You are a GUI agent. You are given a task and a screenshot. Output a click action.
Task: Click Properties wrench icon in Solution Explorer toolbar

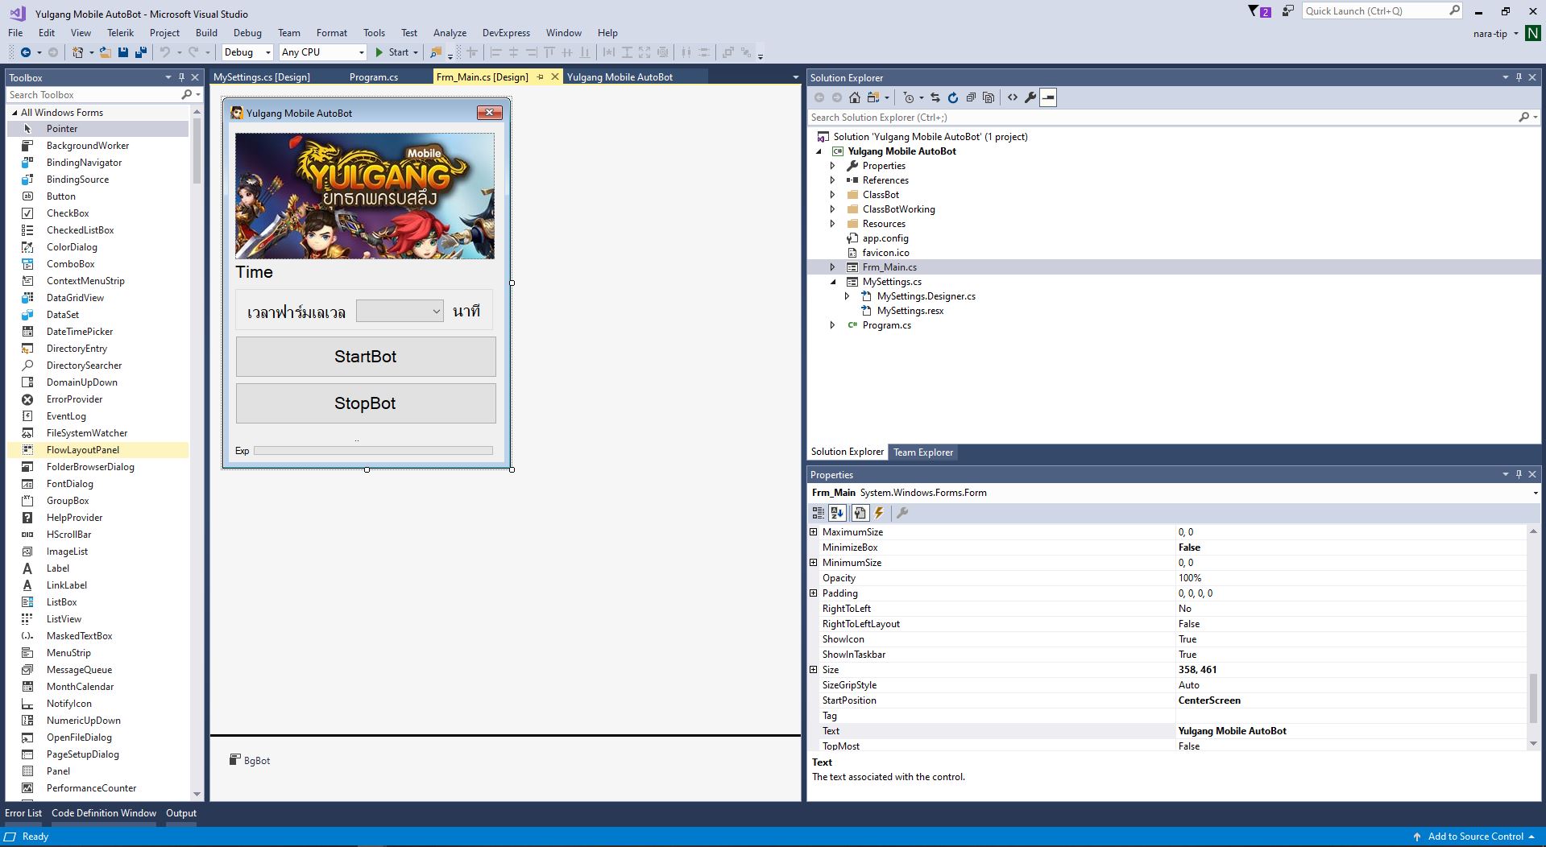point(1030,97)
